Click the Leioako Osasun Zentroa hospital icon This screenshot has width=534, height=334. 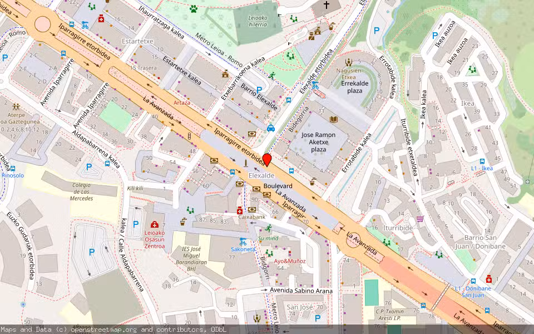[154, 224]
